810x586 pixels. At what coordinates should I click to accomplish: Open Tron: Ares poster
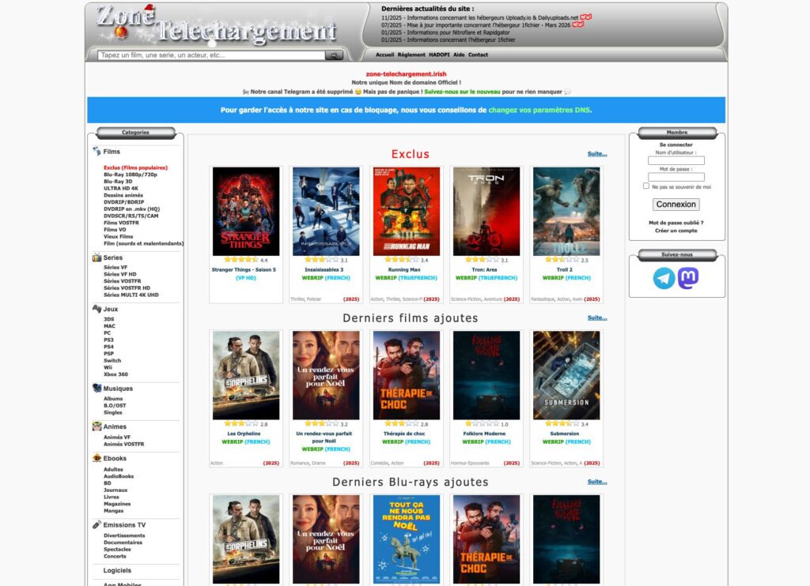point(486,212)
